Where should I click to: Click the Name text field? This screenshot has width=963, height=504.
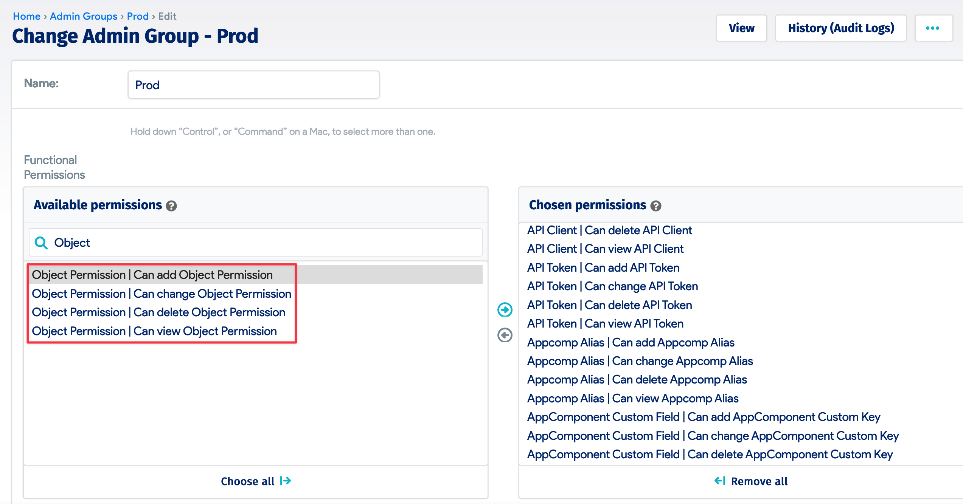(x=253, y=85)
